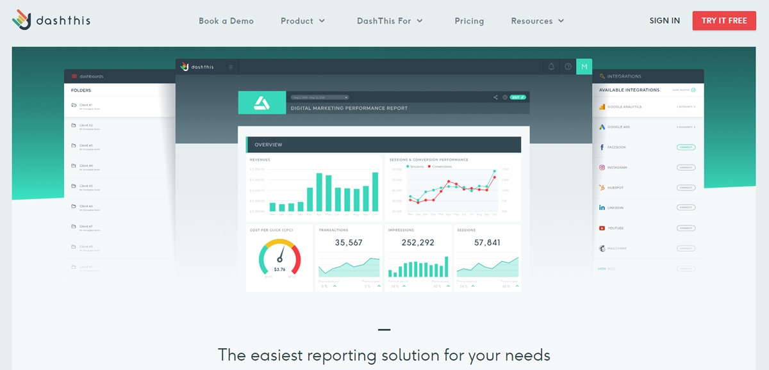
Task: Open the Client #5 folder
Action: pos(120,187)
